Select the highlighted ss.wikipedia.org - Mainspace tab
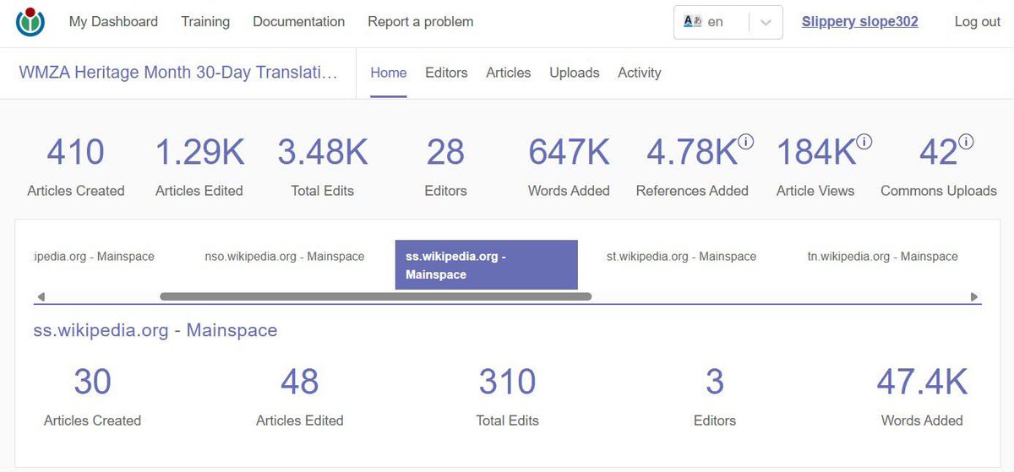 (x=487, y=265)
